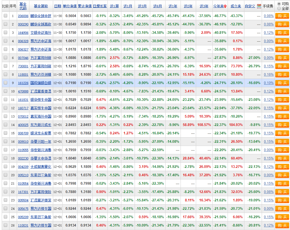Select 累计净值 value 1.8716
290x230 pixels.
click(86, 66)
